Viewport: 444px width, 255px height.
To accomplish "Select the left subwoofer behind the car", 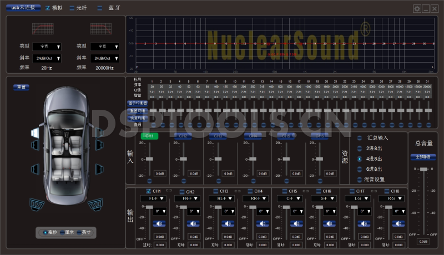I will [x=37, y=205].
